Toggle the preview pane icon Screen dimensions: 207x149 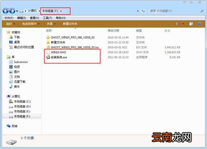click(x=191, y=24)
